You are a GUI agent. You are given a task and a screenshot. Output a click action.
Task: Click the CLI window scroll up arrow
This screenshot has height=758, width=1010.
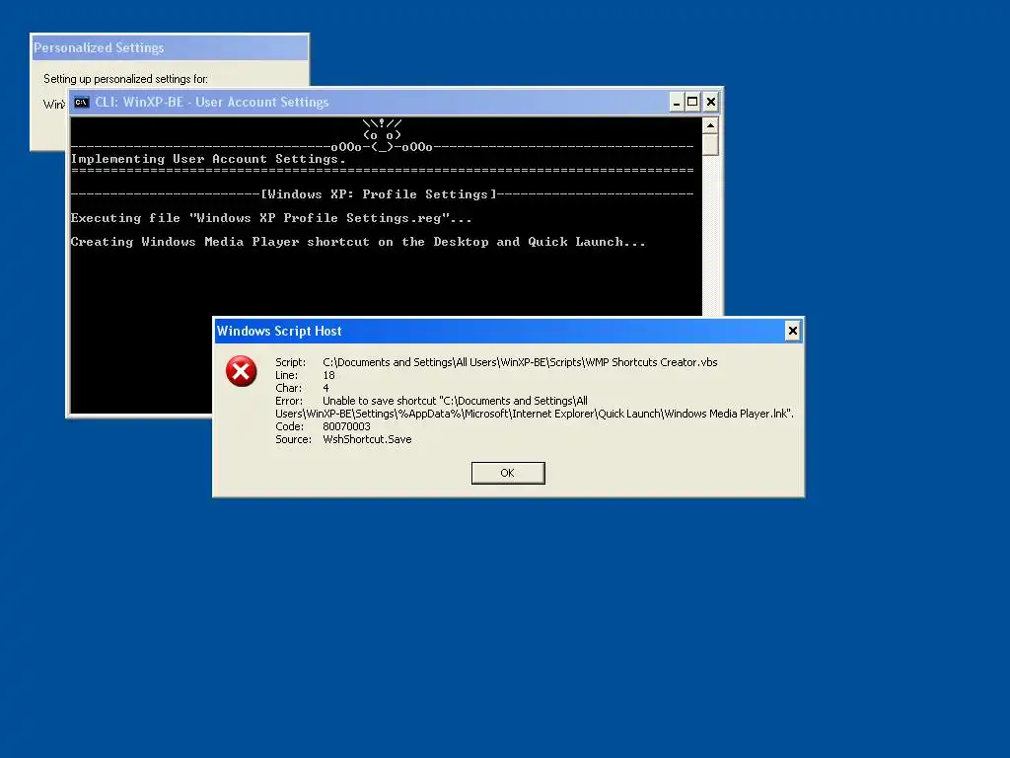[710, 125]
